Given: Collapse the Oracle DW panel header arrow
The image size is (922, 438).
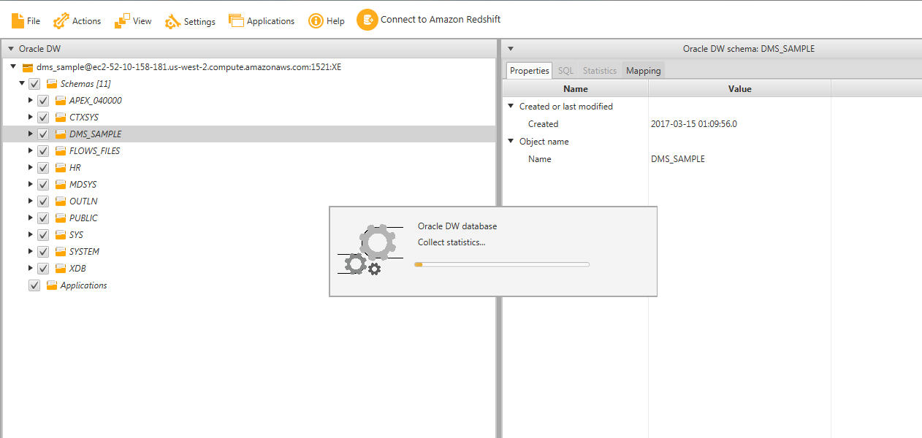Looking at the screenshot, I should pyautogui.click(x=10, y=49).
